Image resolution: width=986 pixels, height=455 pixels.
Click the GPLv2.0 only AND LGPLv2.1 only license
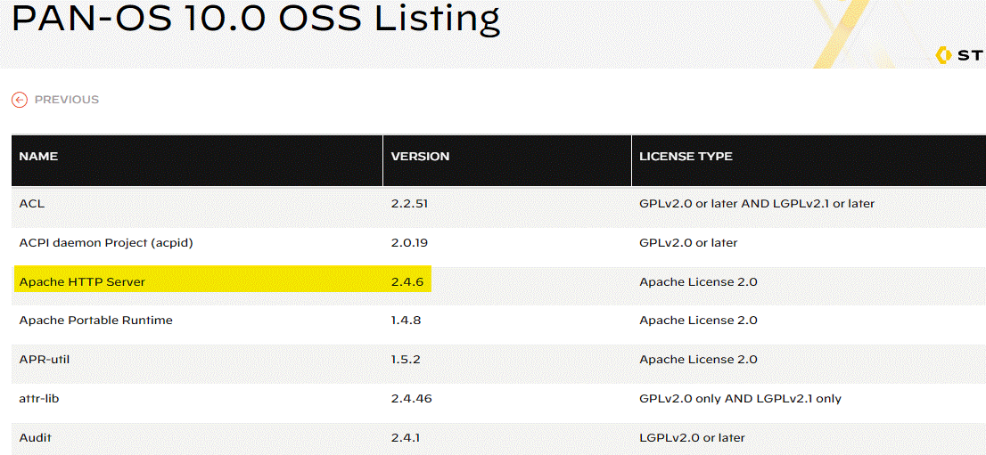740,399
